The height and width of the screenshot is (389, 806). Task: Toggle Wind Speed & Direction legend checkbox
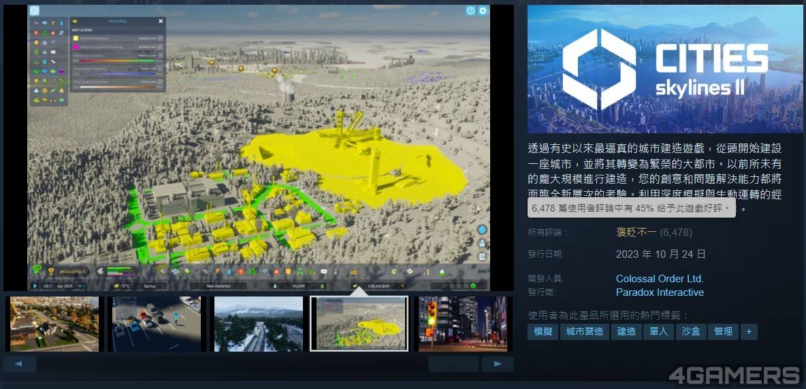click(x=161, y=82)
